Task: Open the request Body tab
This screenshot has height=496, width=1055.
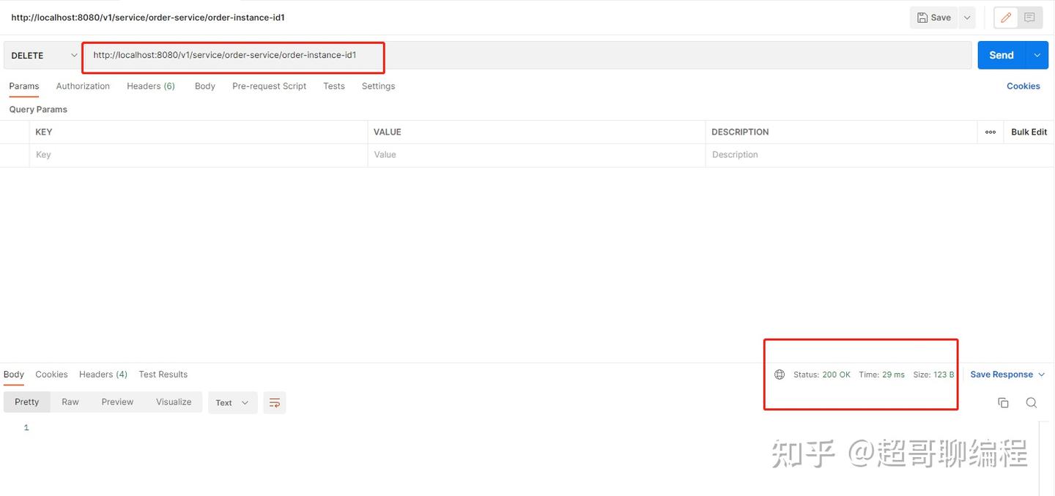Action: 205,86
